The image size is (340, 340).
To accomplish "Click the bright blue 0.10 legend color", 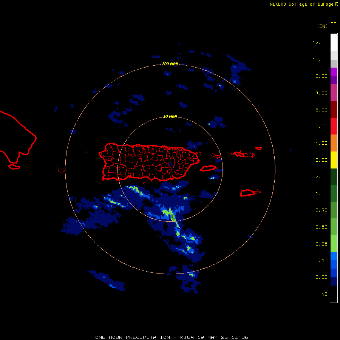I will [x=334, y=256].
